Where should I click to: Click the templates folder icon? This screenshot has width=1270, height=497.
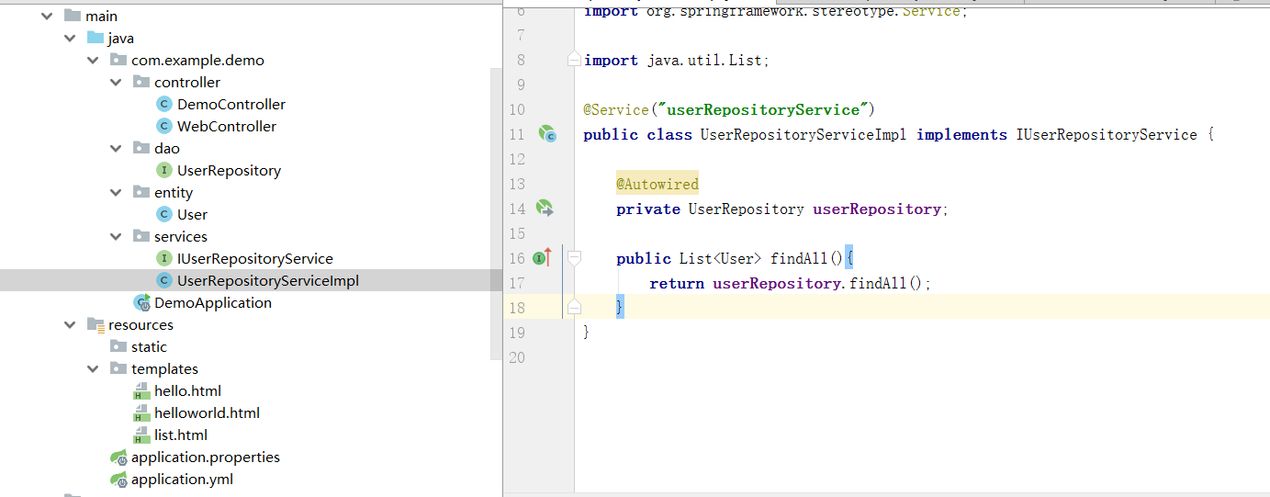pos(118,368)
